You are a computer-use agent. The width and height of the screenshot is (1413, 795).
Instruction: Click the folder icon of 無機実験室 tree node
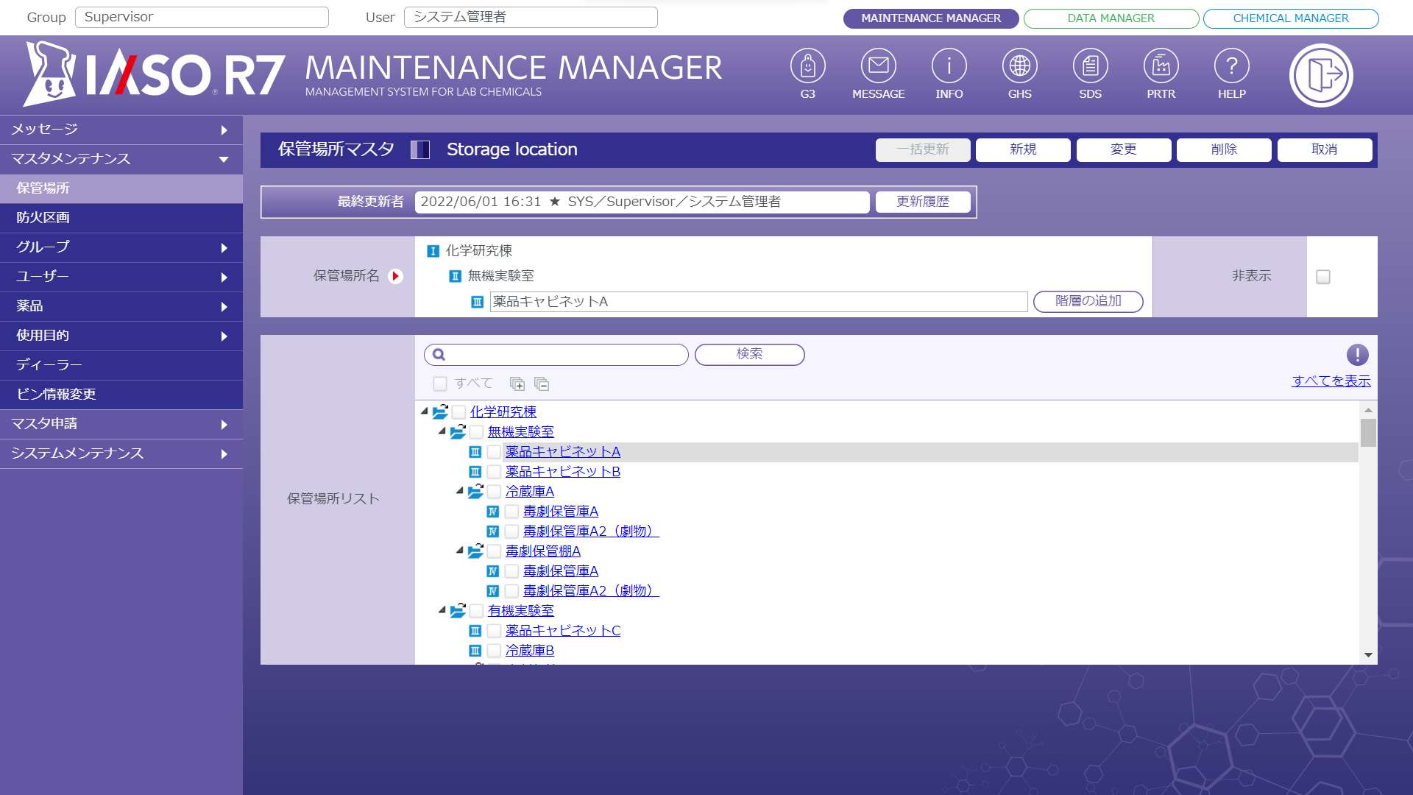458,431
